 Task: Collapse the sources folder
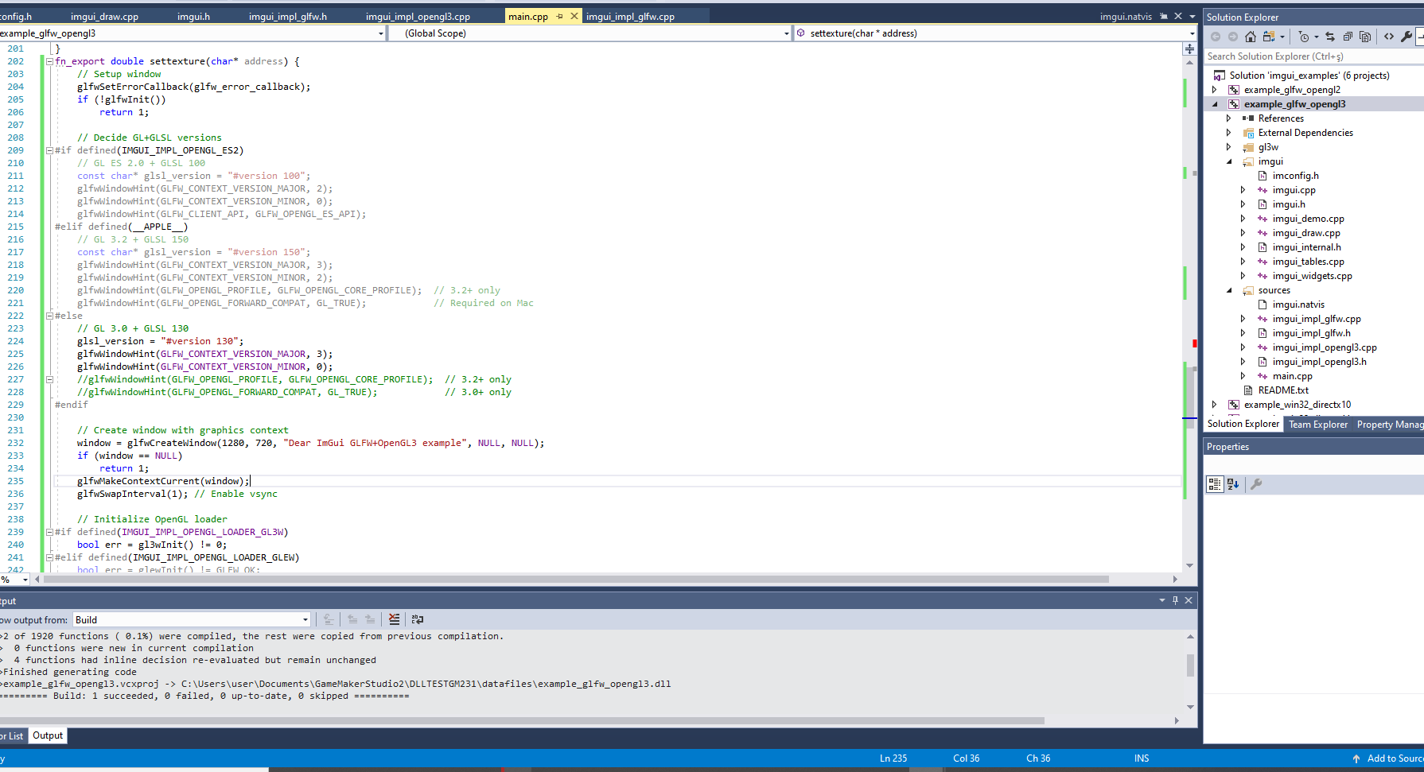(x=1229, y=290)
